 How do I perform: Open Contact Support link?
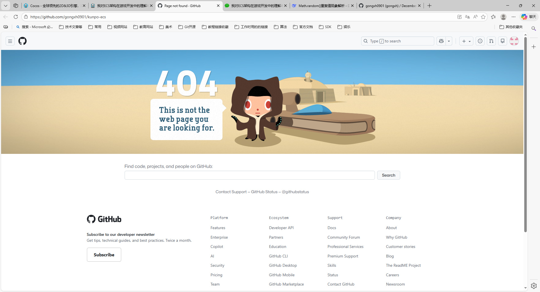[231, 192]
